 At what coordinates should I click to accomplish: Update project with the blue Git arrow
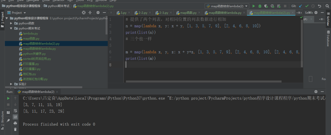pyautogui.click(x=301, y=6)
